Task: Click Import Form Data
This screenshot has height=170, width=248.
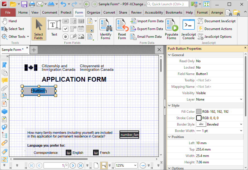Action: 147,21
